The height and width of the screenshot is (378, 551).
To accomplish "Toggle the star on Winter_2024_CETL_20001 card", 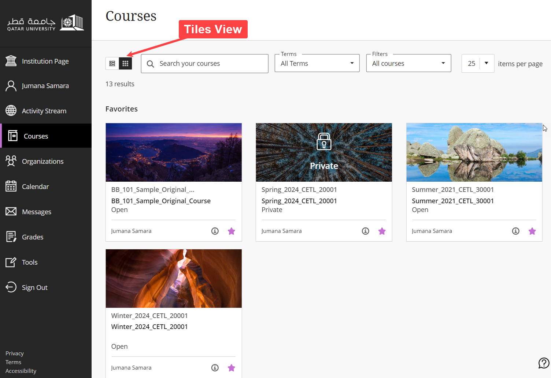I will [x=231, y=368].
